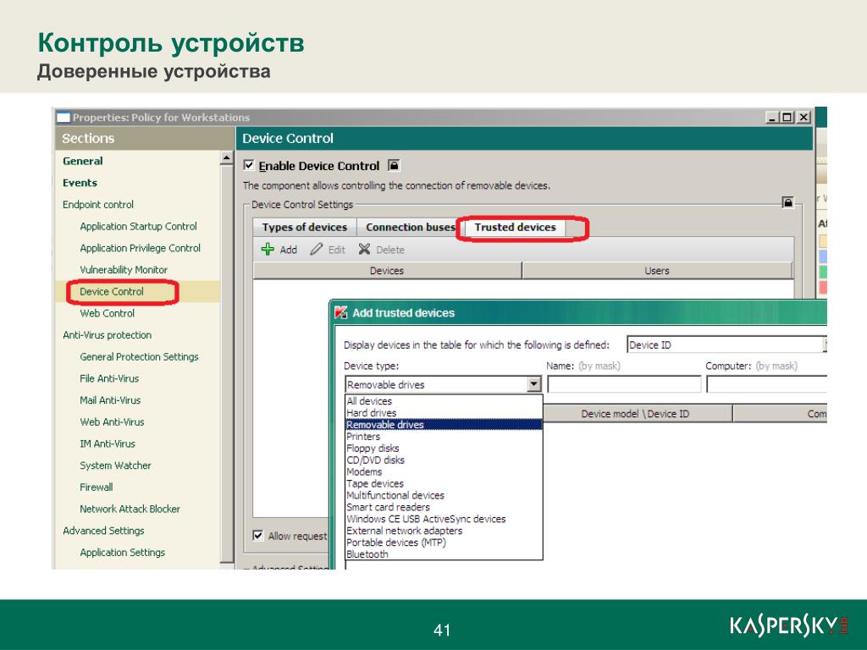Screen dimensions: 867x650
Task: Select Removable drives highlighted option
Action: pyautogui.click(x=444, y=425)
